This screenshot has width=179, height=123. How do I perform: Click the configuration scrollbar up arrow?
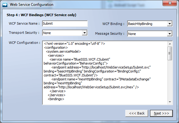(170, 44)
